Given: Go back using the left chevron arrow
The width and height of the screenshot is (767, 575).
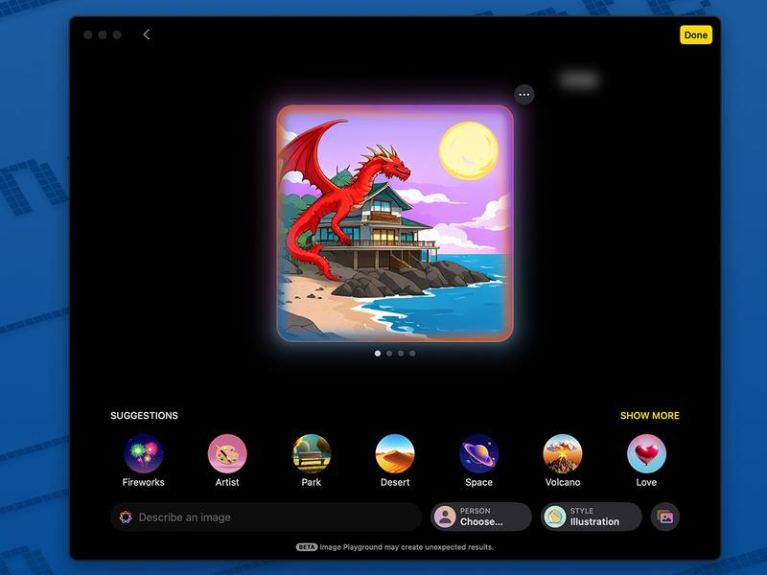Looking at the screenshot, I should click(147, 34).
